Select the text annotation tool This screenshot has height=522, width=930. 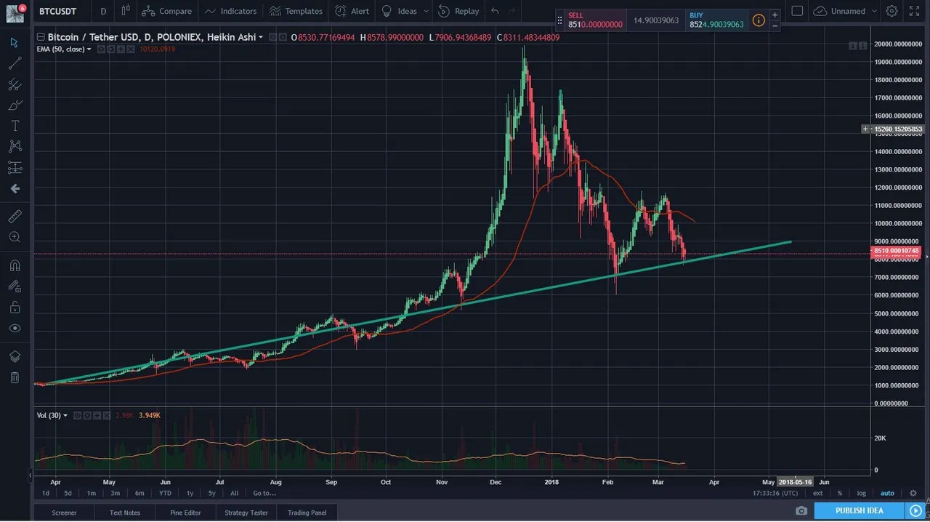15,126
